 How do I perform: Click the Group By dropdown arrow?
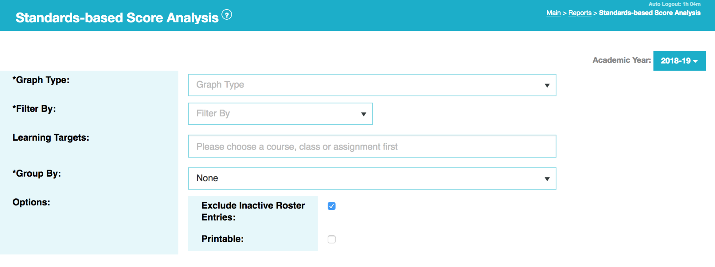pos(547,179)
